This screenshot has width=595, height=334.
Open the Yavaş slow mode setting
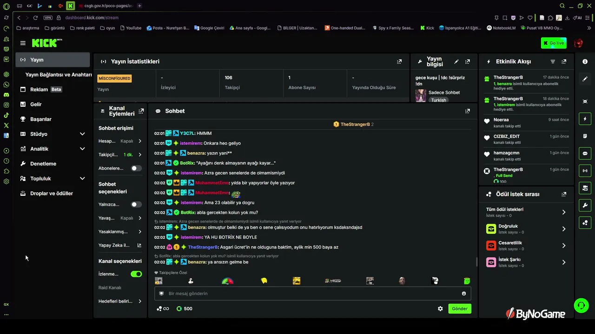(120, 218)
